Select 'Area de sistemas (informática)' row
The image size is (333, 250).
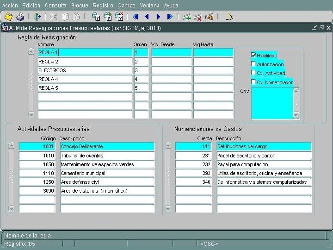pos(107,191)
